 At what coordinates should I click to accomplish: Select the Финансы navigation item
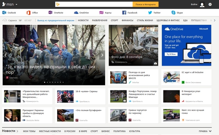tap(127, 20)
